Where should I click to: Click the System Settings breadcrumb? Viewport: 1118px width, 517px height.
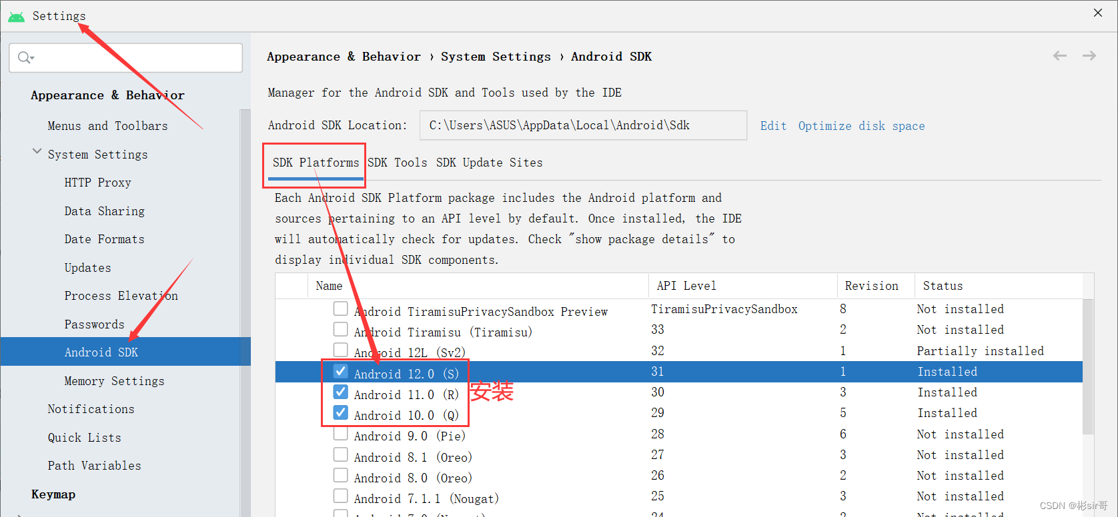coord(496,57)
